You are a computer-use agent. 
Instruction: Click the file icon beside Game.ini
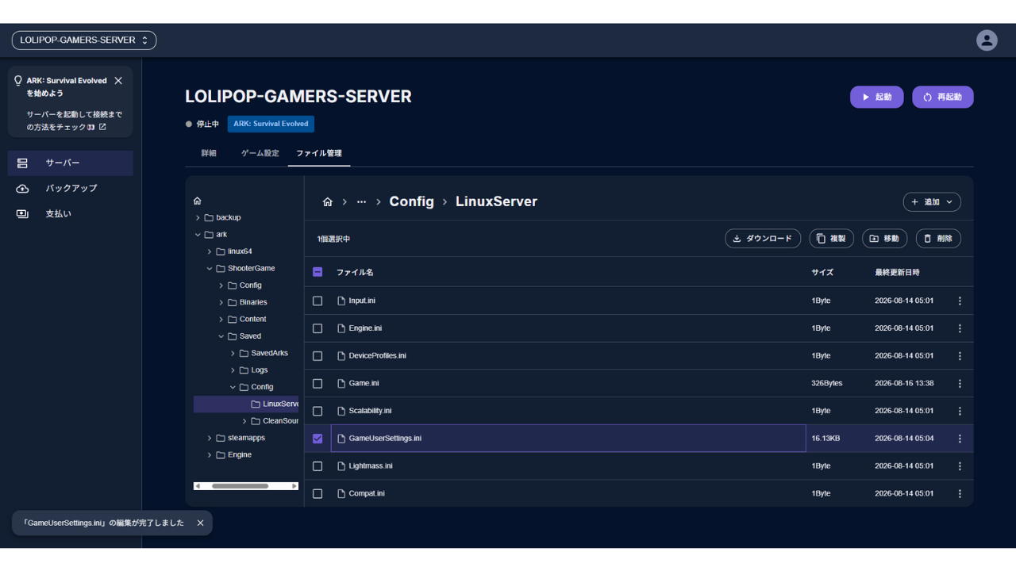(341, 384)
